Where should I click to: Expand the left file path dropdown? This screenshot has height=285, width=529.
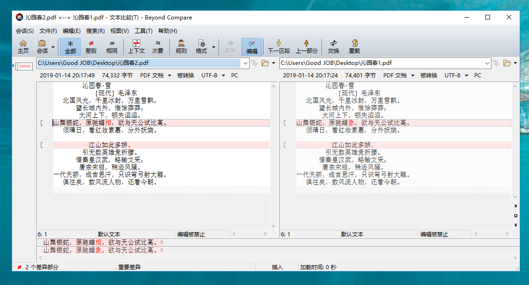(x=245, y=63)
